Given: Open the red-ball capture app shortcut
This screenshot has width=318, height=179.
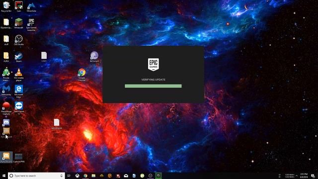Looking at the screenshot, I should coord(6,108).
